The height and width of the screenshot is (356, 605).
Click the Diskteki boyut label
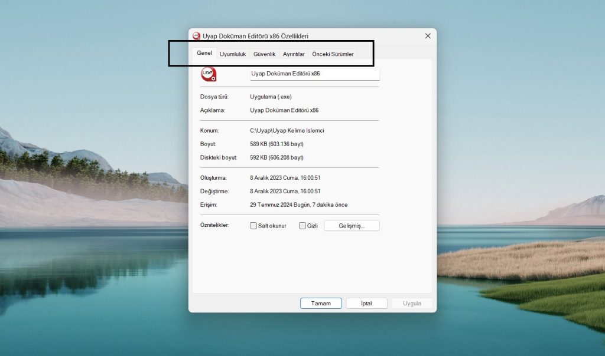click(219, 157)
